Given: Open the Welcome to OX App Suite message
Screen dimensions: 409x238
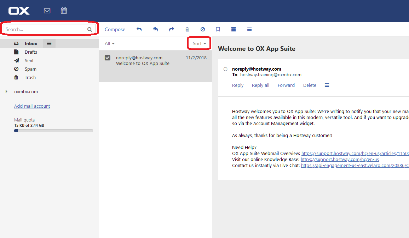Looking at the screenshot, I should pyautogui.click(x=155, y=66).
